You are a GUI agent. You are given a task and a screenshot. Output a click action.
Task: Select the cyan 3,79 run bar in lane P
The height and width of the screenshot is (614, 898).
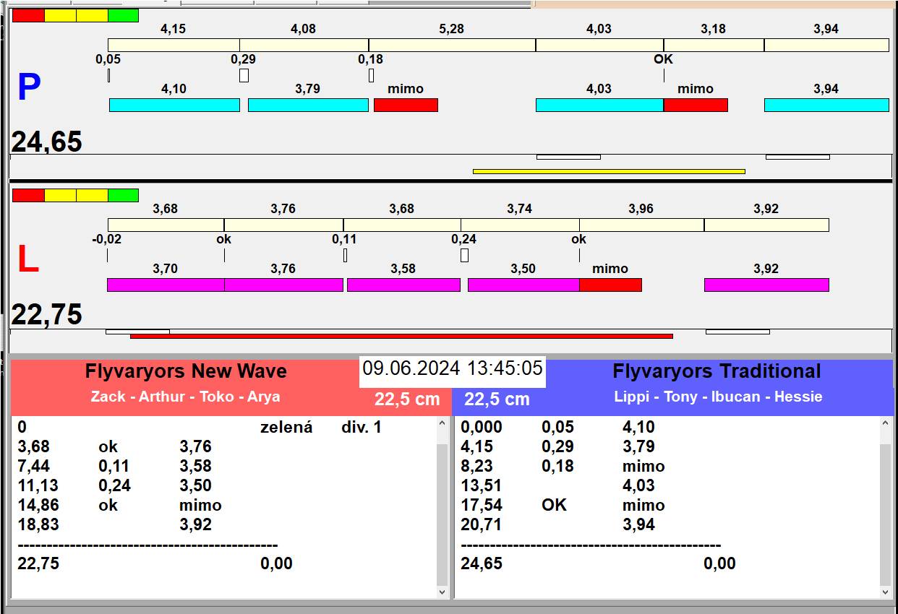click(x=308, y=105)
